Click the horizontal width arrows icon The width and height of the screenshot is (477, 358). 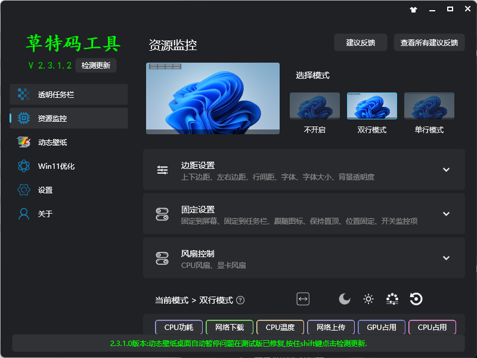tap(303, 299)
